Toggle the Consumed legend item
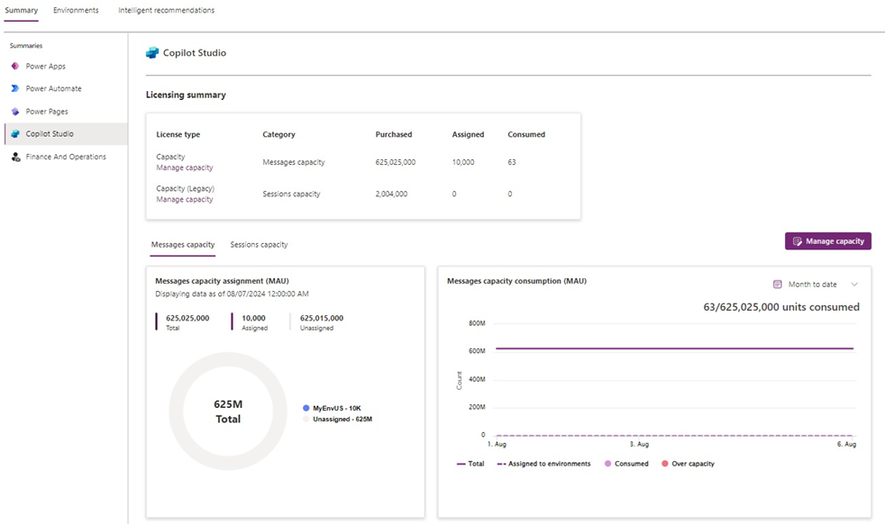Screen dimensions: 885x524 click(626, 464)
